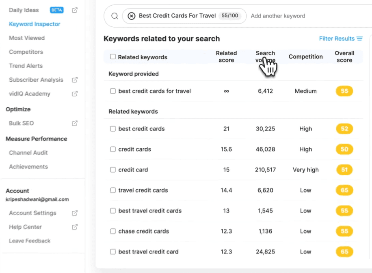Open Subscriber Analysis external link icon
Viewport: 372px width, 273px height.
pyautogui.click(x=75, y=80)
